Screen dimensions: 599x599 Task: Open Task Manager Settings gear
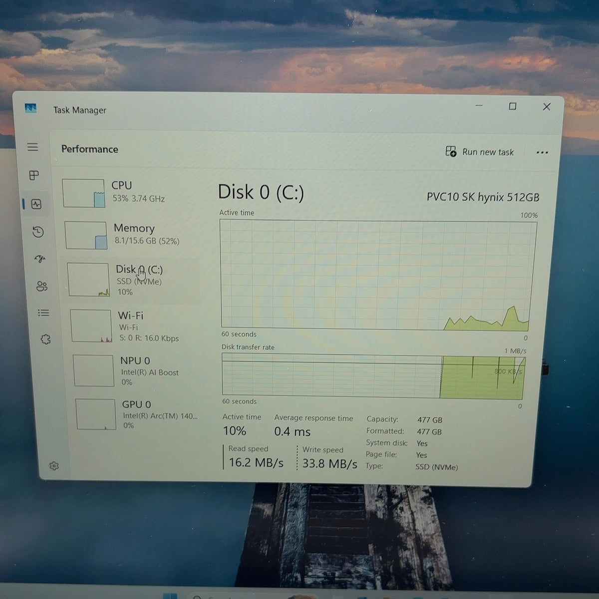tap(54, 466)
